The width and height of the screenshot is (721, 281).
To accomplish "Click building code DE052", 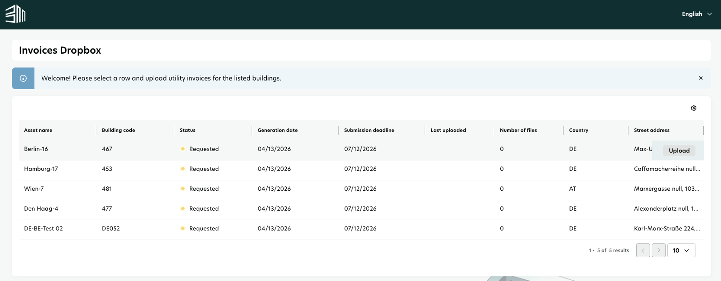I will (x=111, y=228).
